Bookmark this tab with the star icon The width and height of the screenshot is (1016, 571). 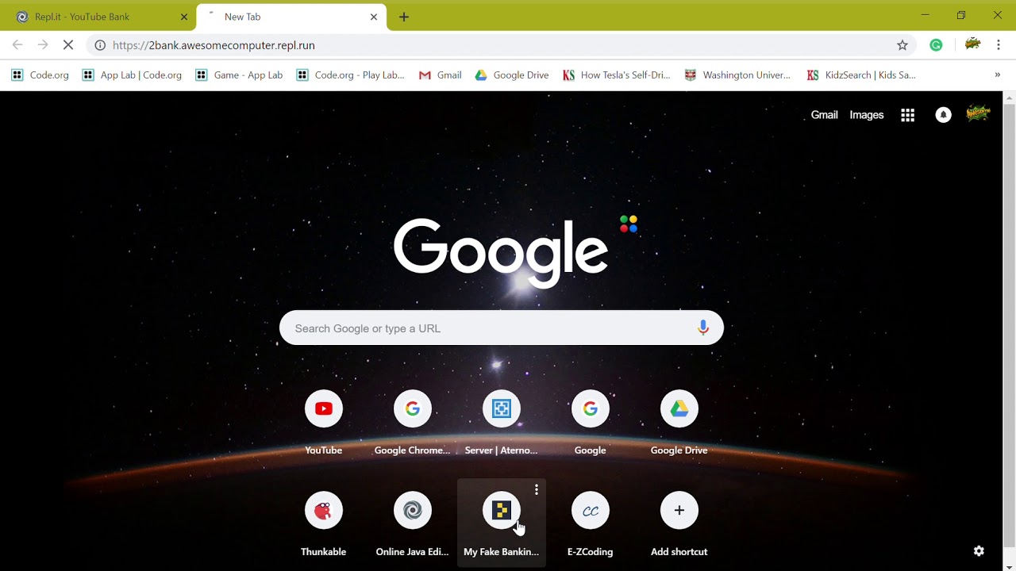point(902,45)
